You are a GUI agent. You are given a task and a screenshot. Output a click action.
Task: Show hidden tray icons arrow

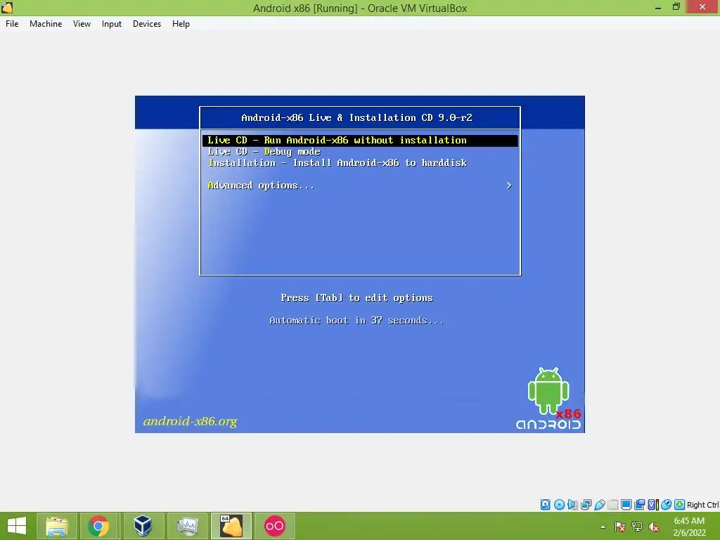click(603, 527)
